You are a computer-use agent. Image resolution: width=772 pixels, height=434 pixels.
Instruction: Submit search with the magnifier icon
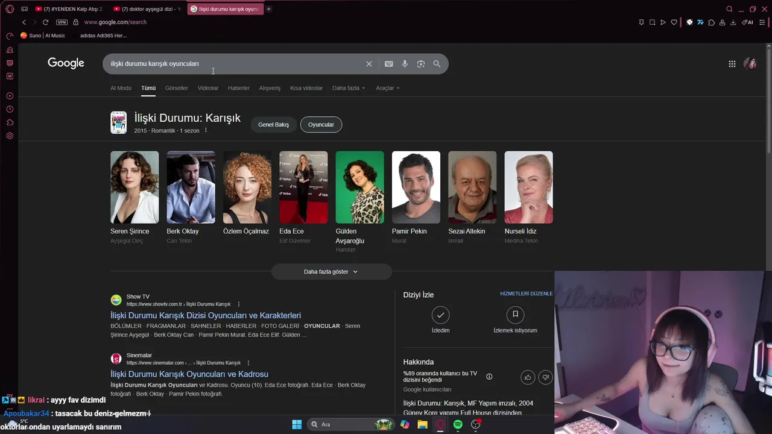[437, 64]
